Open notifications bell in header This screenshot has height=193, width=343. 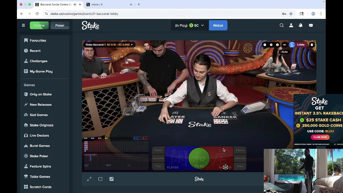pyautogui.click(x=301, y=25)
